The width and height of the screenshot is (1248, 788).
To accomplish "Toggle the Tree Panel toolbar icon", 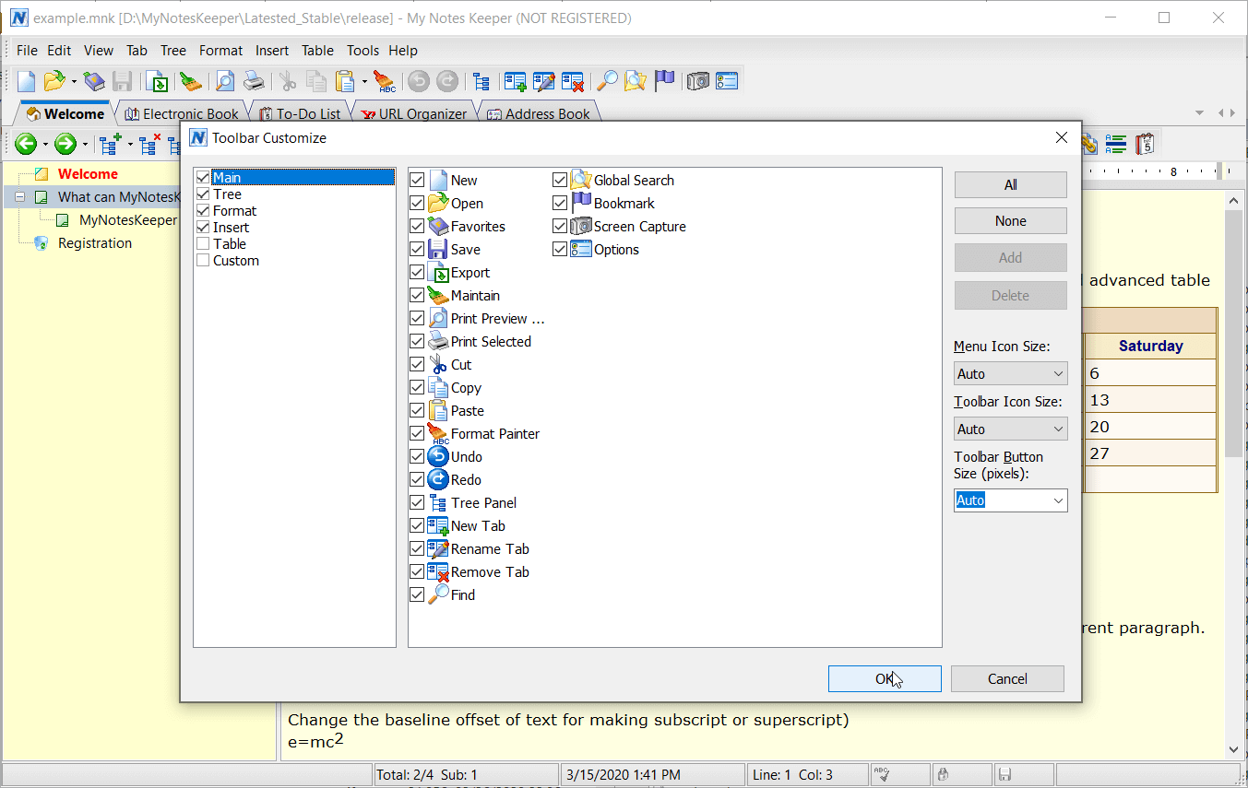I will click(481, 81).
